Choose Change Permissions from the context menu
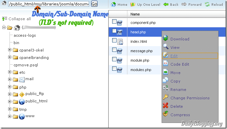 pyautogui.click(x=190, y=98)
